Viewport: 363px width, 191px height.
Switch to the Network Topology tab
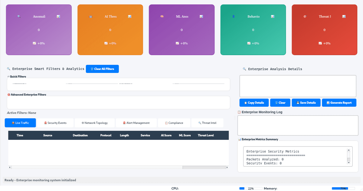pos(94,123)
